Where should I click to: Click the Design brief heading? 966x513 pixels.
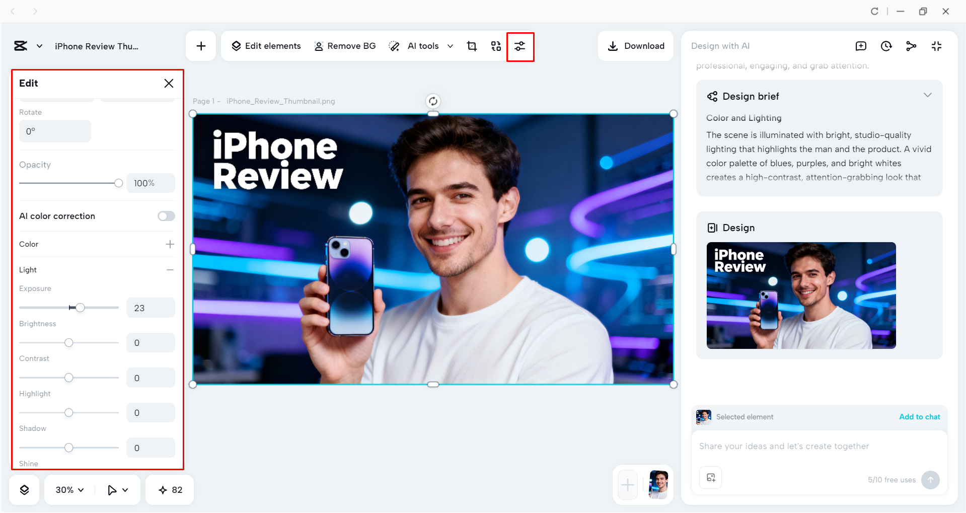[751, 96]
